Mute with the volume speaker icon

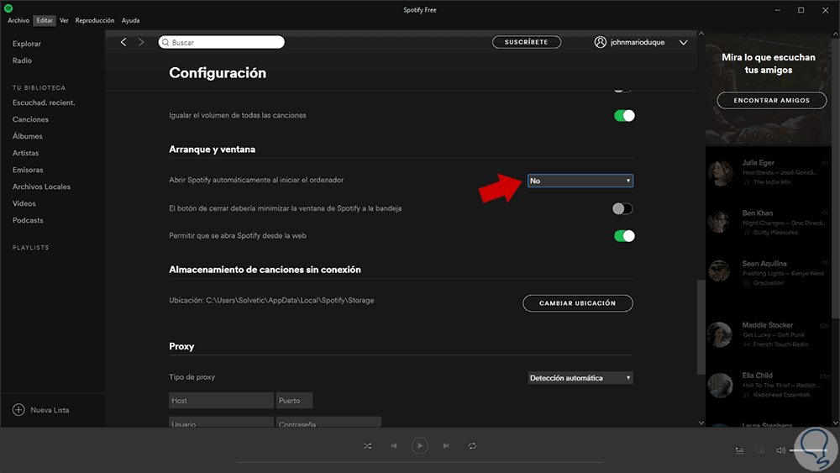coord(780,450)
